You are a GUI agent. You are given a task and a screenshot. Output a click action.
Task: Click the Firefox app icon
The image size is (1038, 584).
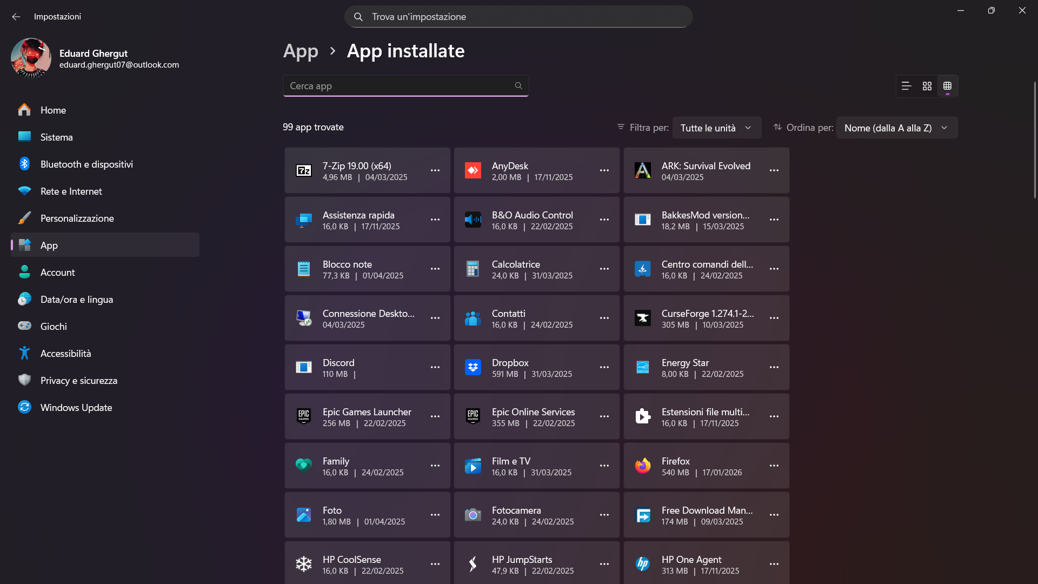point(643,466)
